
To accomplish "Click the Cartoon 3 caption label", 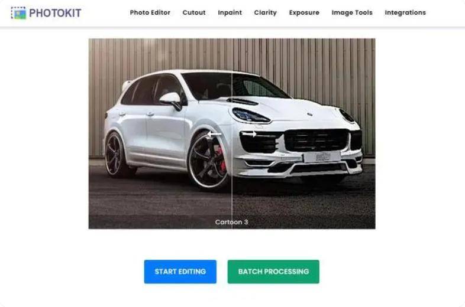I will pos(231,222).
